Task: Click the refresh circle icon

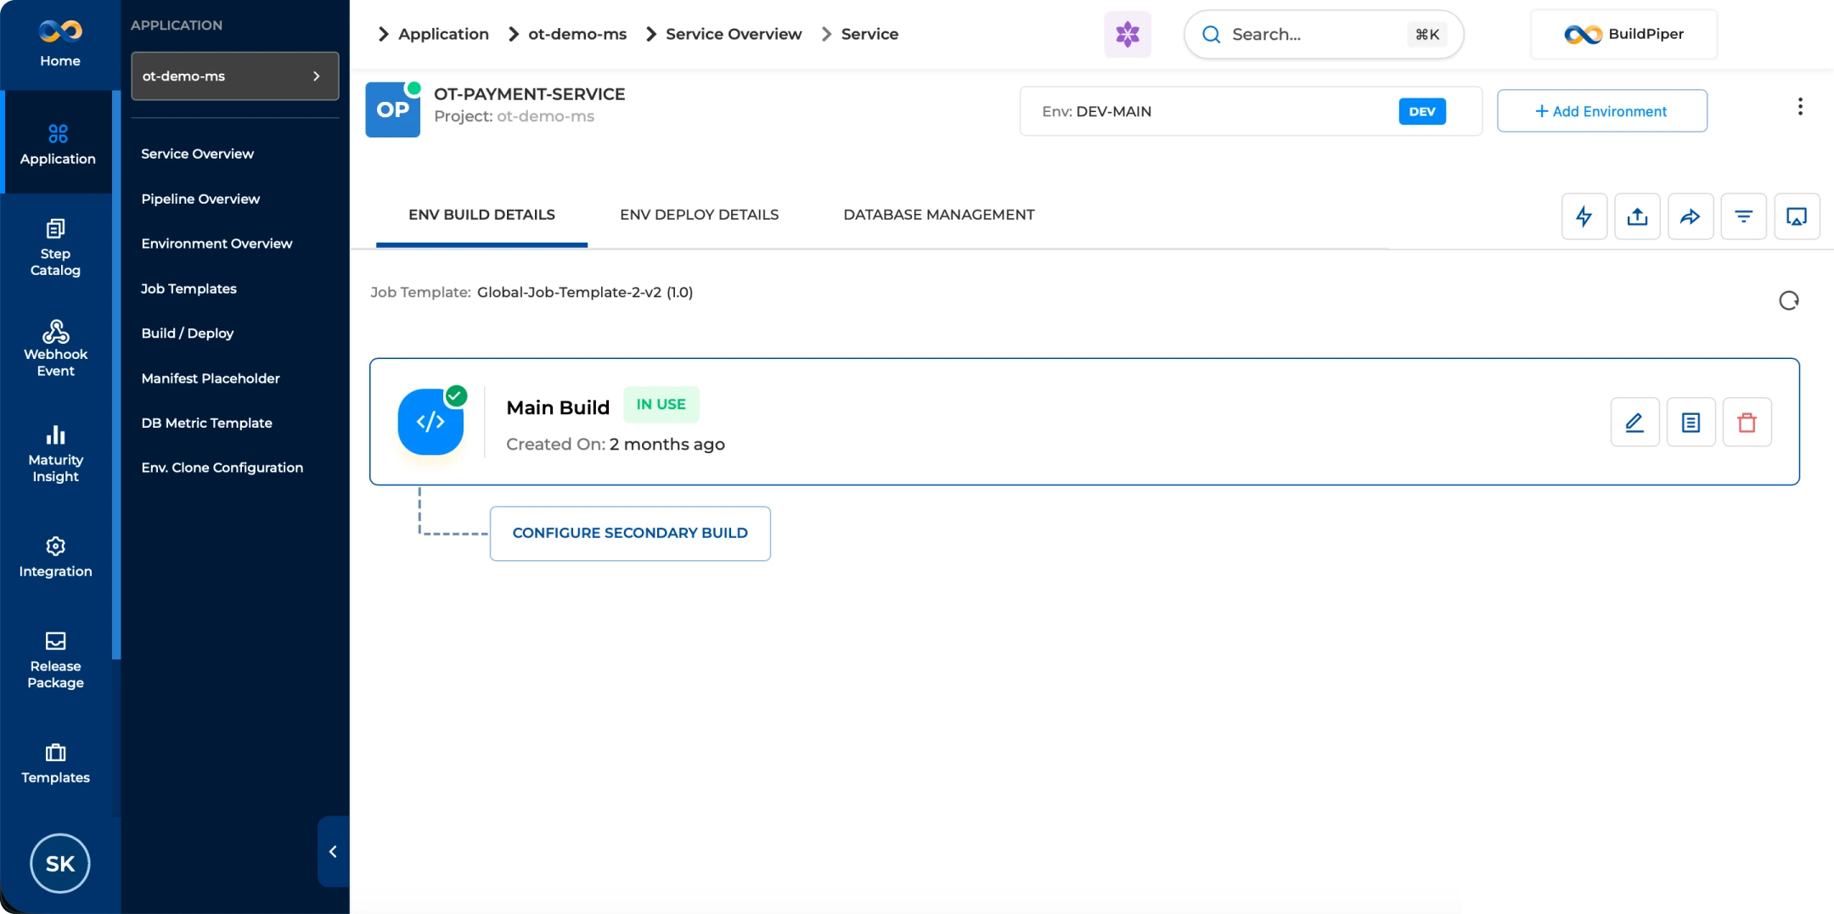Action: (1788, 300)
